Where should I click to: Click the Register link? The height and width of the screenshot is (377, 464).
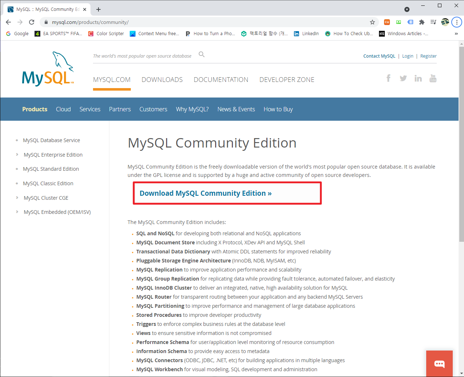coord(428,56)
